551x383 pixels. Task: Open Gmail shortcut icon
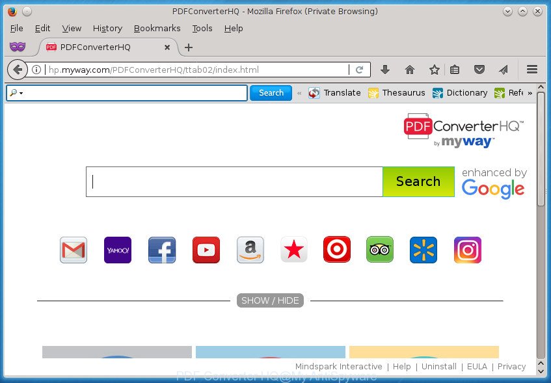(74, 250)
